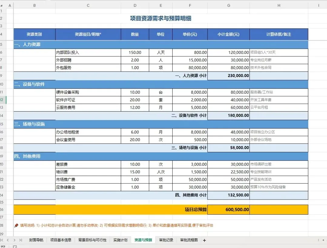Select the 培训费 cell
Image resolution: width=327 pixels, height=248 pixels.
click(x=88, y=172)
